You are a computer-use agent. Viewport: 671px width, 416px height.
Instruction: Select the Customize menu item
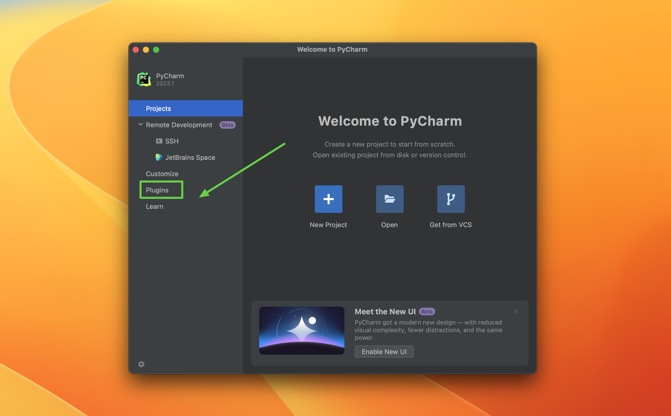[x=163, y=174]
